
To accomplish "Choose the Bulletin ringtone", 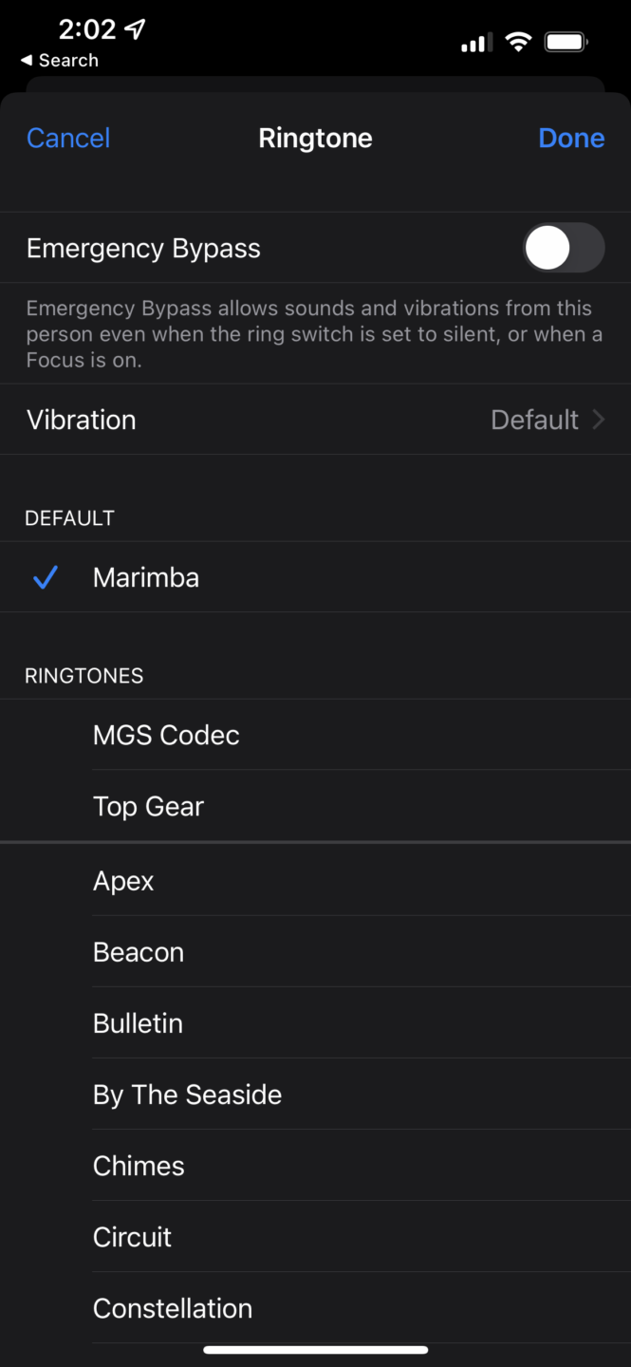I will pyautogui.click(x=138, y=1022).
